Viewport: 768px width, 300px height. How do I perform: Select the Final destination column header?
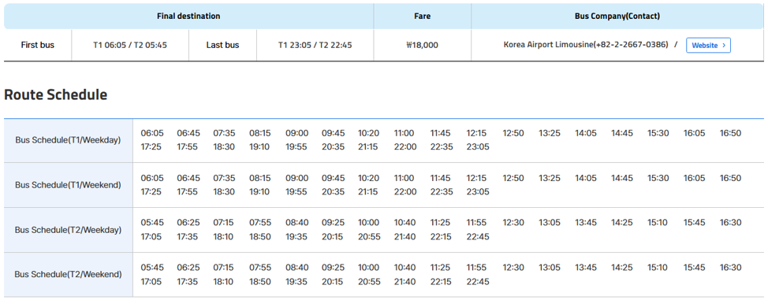coord(188,17)
